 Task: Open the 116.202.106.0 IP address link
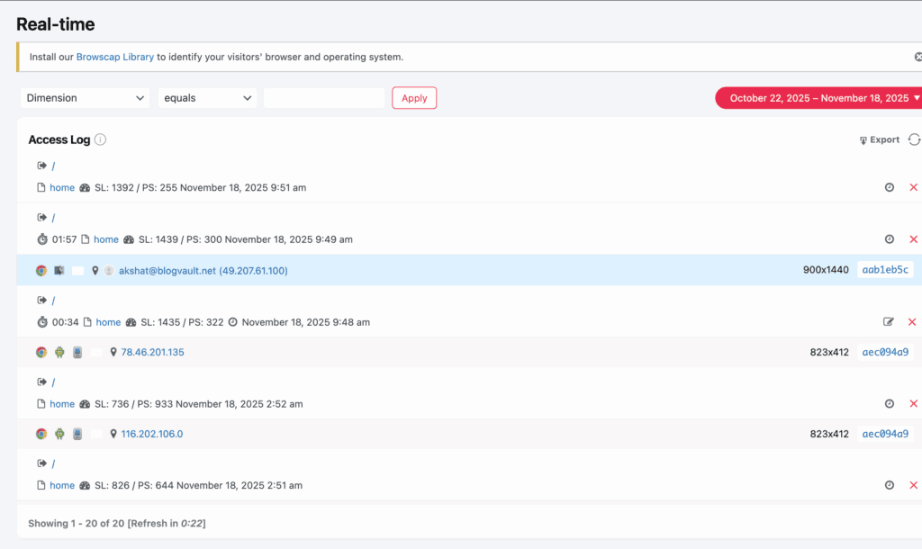pyautogui.click(x=151, y=434)
